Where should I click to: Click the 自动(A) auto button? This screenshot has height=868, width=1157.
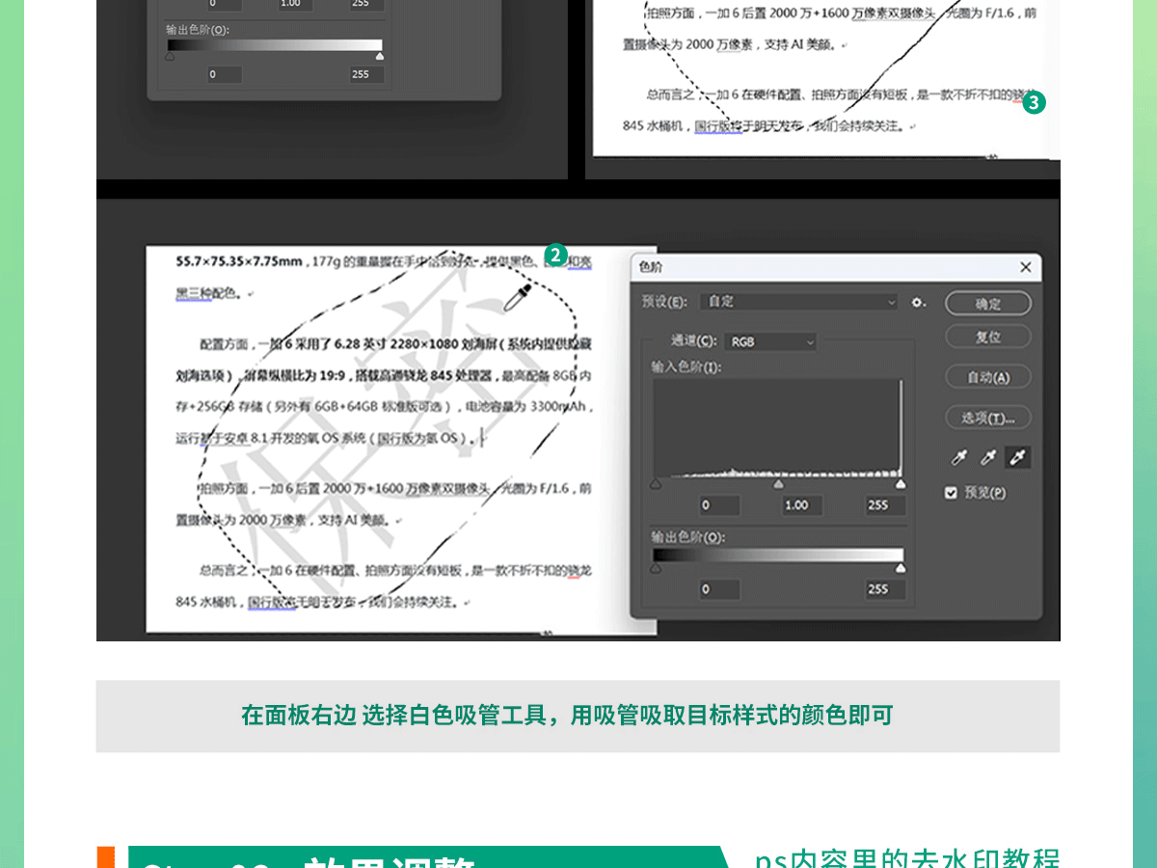point(988,377)
